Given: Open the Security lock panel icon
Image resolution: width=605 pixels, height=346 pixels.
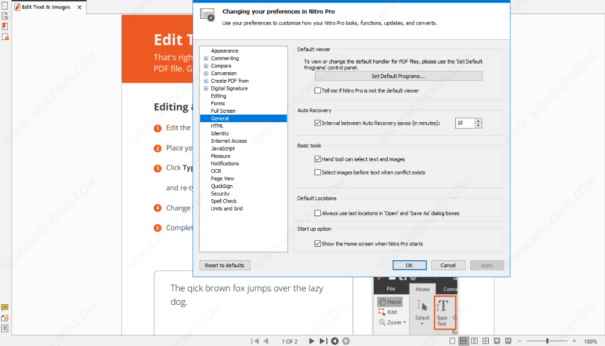Looking at the screenshot, I should (x=5, y=36).
